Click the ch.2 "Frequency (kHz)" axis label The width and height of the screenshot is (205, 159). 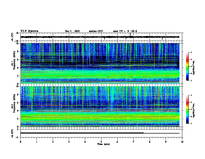click(14, 103)
